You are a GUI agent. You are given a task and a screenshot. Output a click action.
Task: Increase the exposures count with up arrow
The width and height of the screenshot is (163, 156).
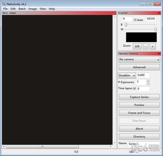click(148, 80)
